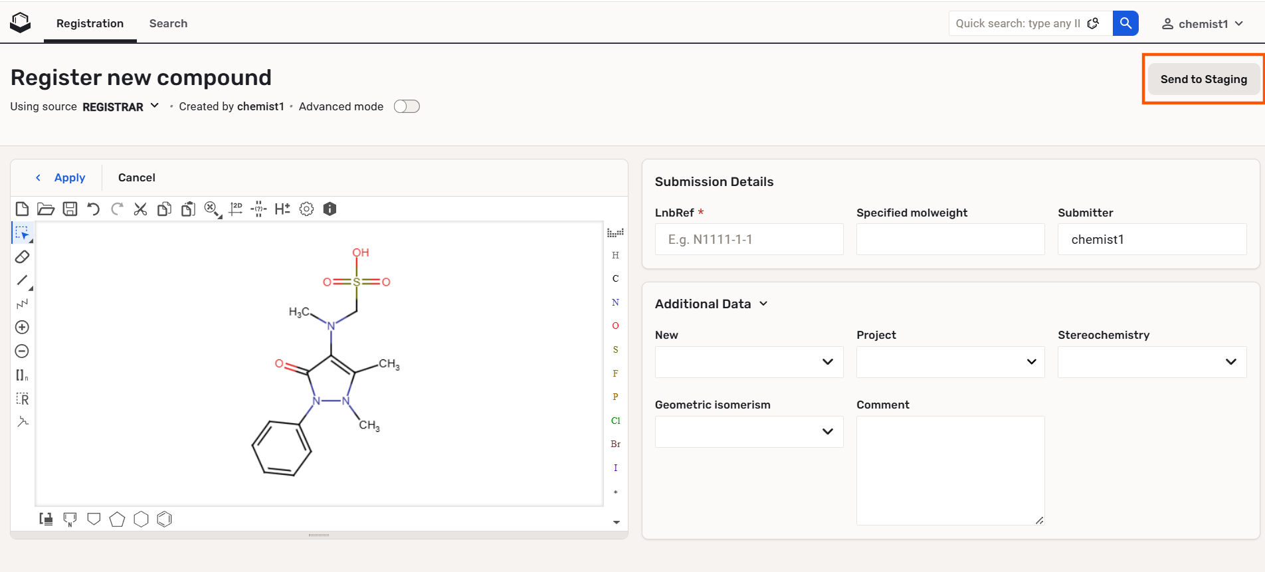Select the Eraser tool in sketcher
The width and height of the screenshot is (1265, 572).
22,256
